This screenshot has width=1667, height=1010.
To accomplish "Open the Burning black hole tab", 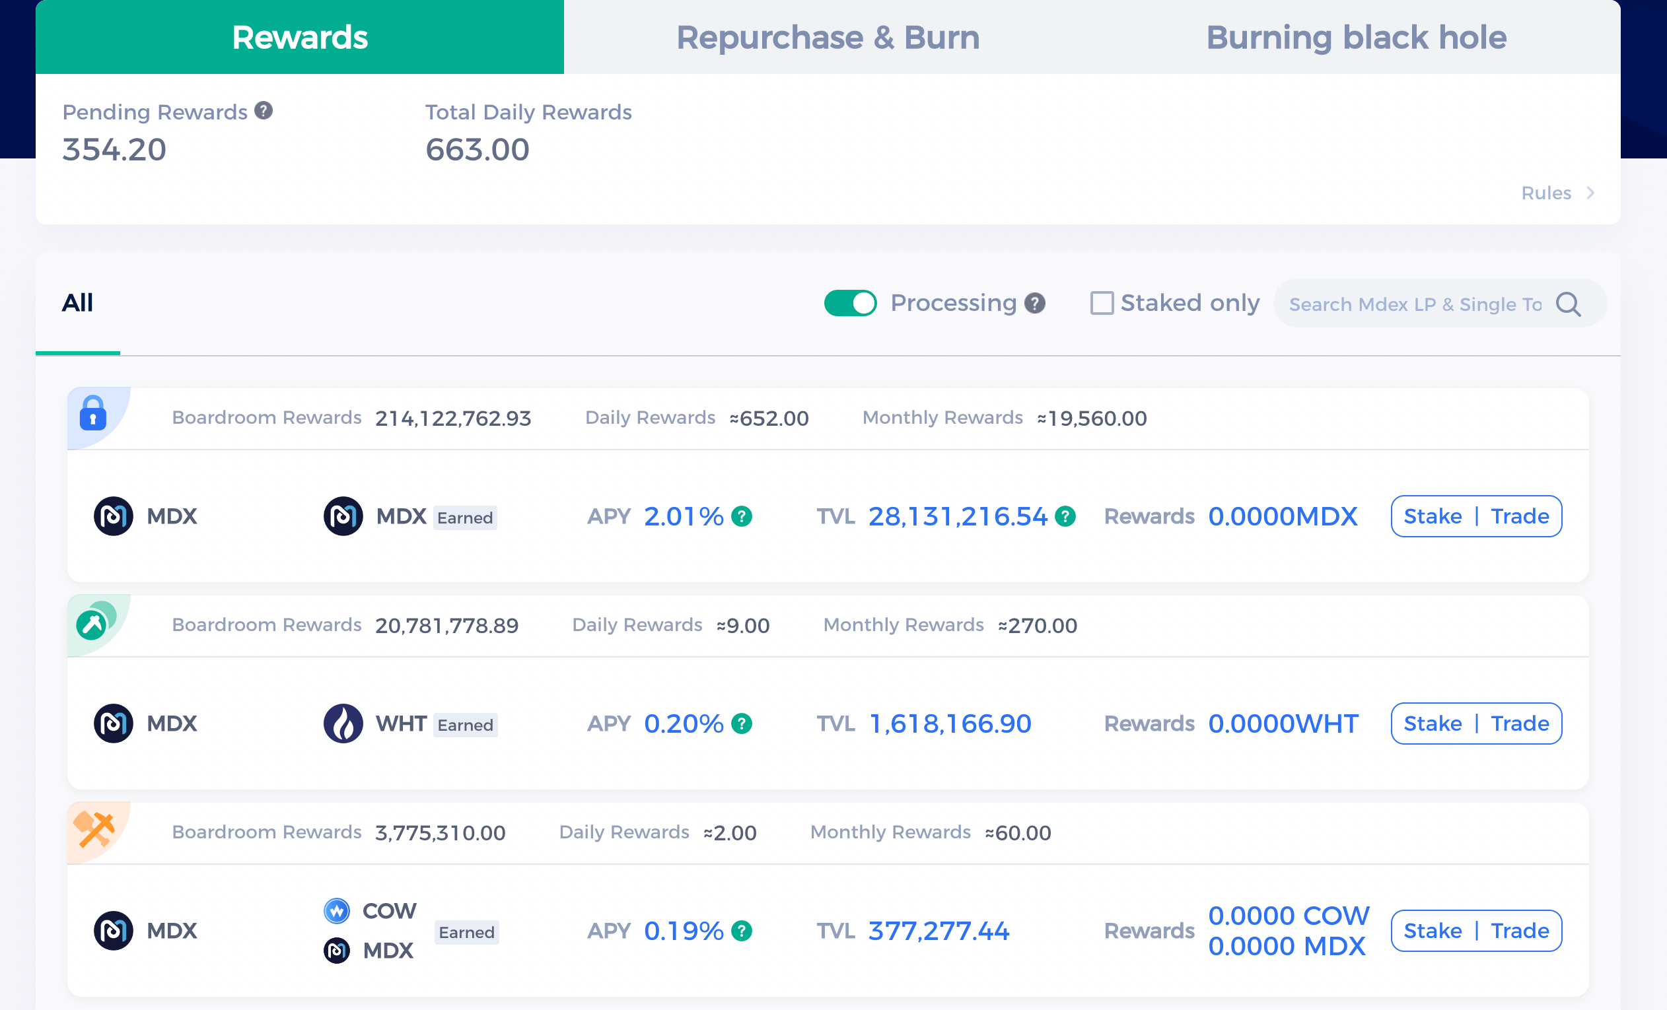I will pyautogui.click(x=1356, y=37).
